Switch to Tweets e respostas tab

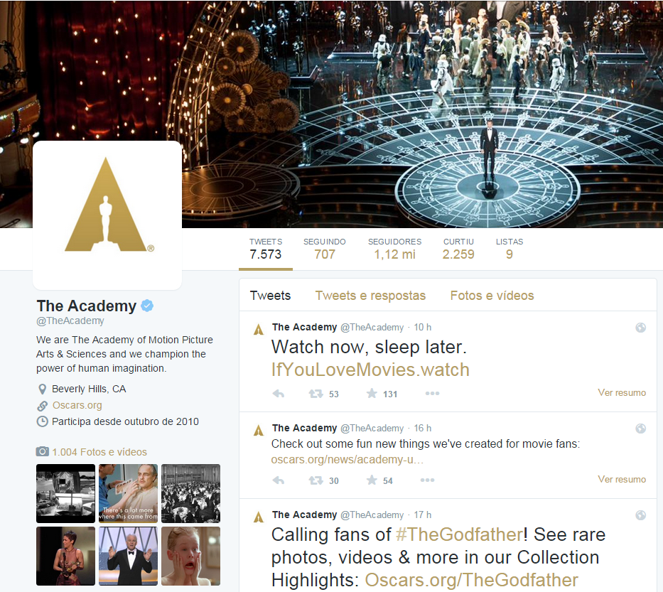(x=370, y=296)
